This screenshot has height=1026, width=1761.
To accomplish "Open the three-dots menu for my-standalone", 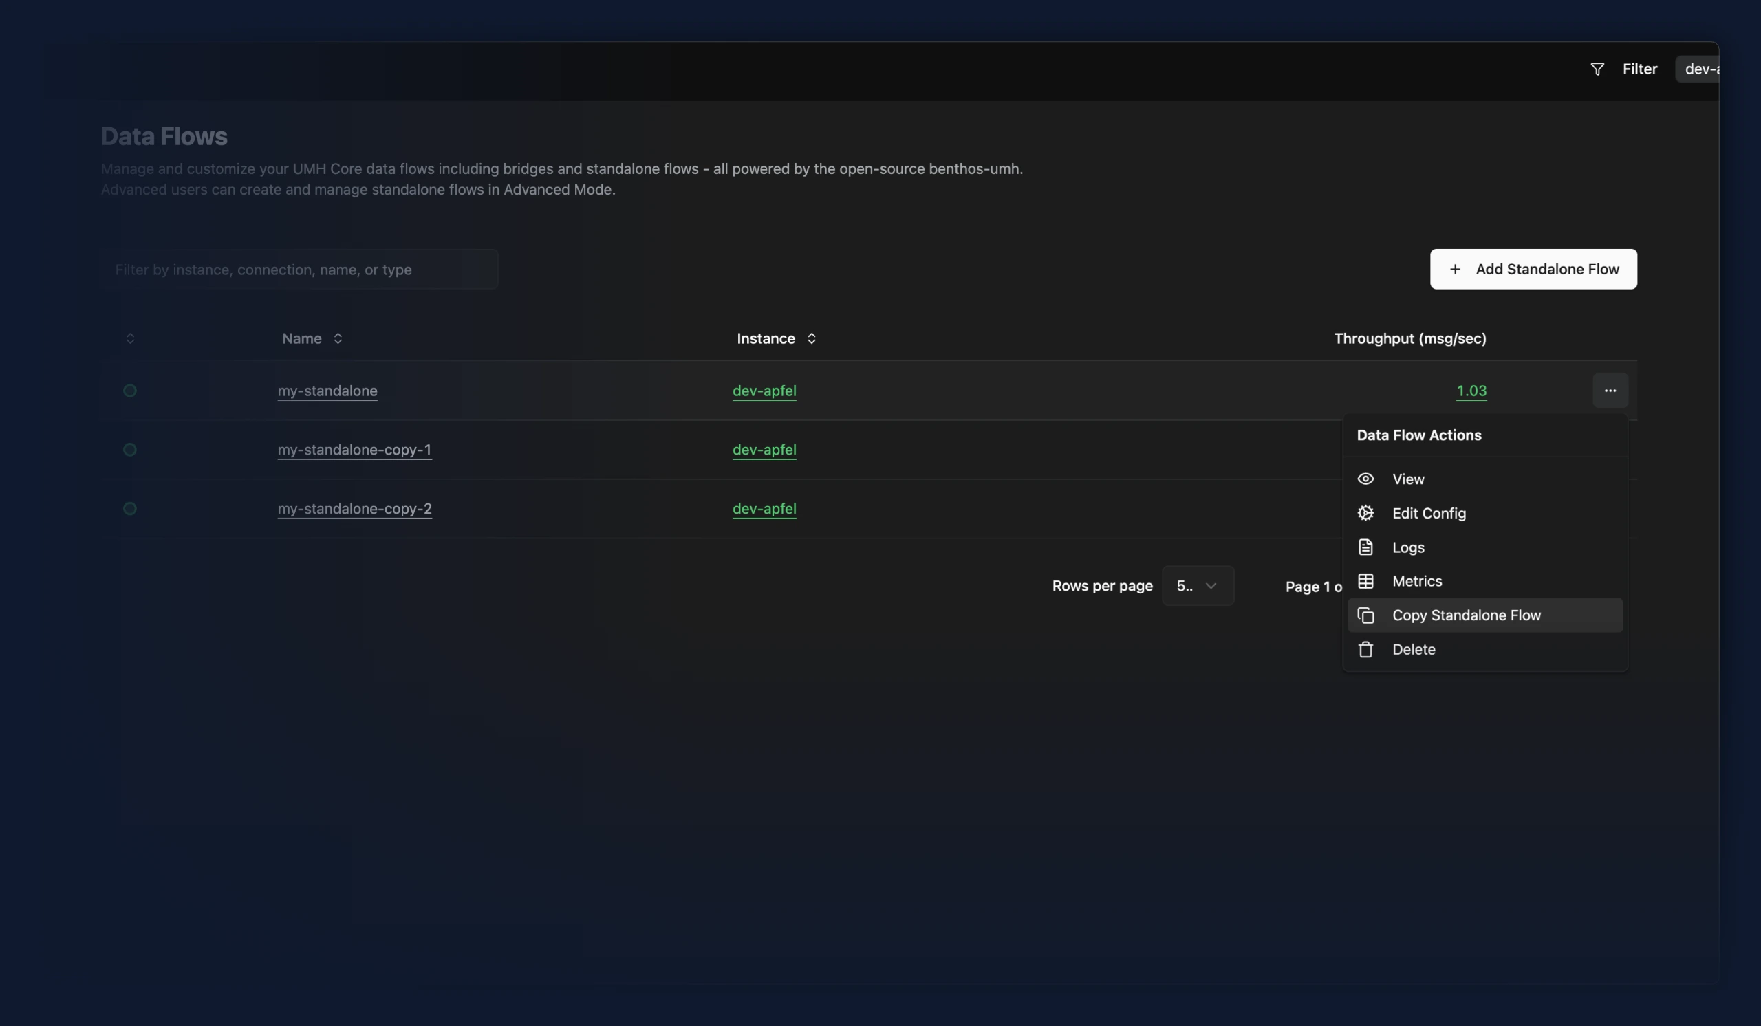I will coord(1610,391).
